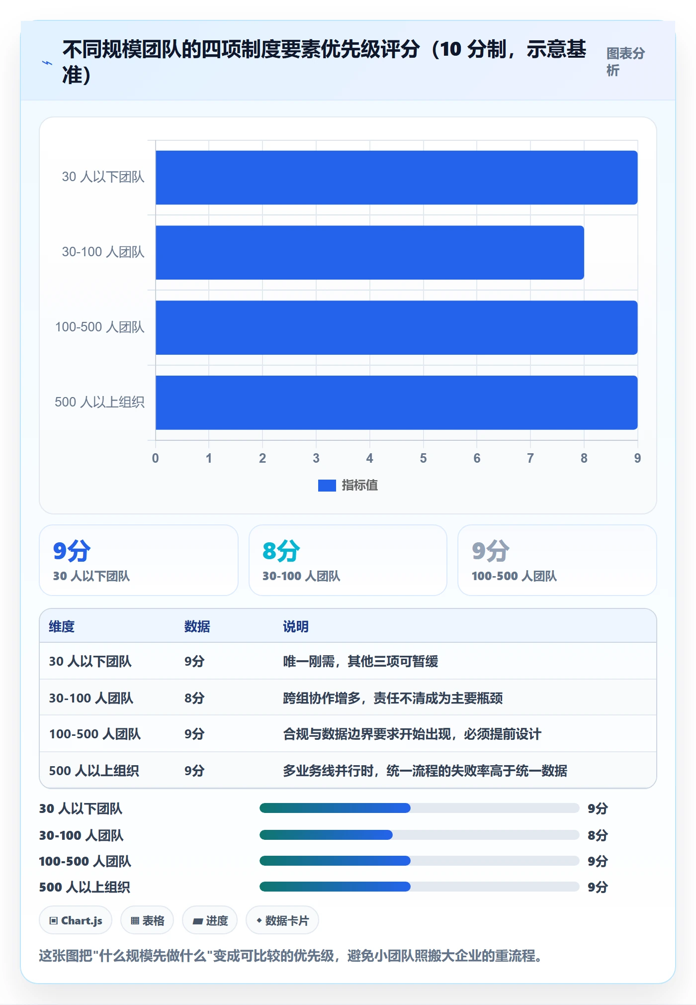Viewport: 696px width, 1005px height.
Task: Click the bar for 30-100 人团队
Action: 369,253
